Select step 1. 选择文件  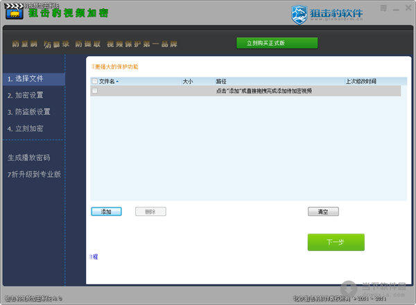[34, 79]
